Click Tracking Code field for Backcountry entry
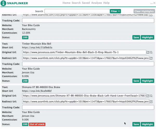 (x=88, y=21)
